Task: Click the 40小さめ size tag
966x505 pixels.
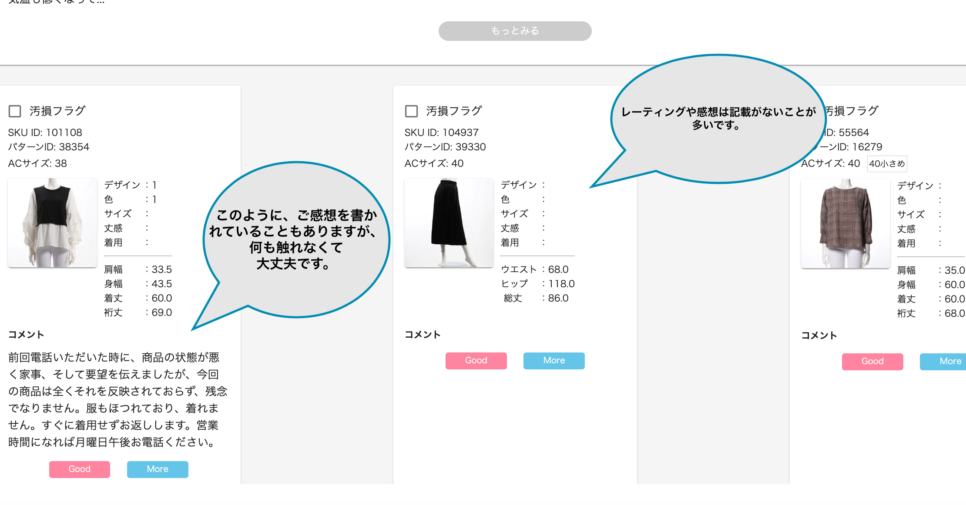Action: pos(887,164)
